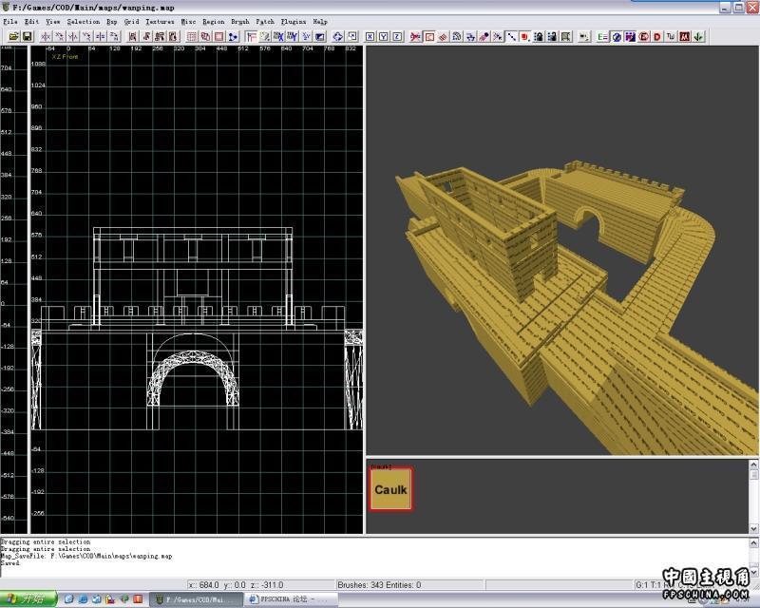Click the console scrollbar up arrow
The width and height of the screenshot is (760, 608).
point(754,542)
